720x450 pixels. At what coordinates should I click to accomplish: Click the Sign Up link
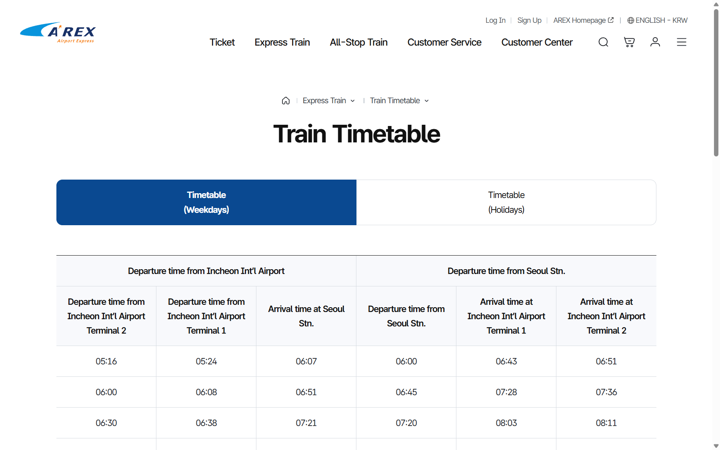529,20
